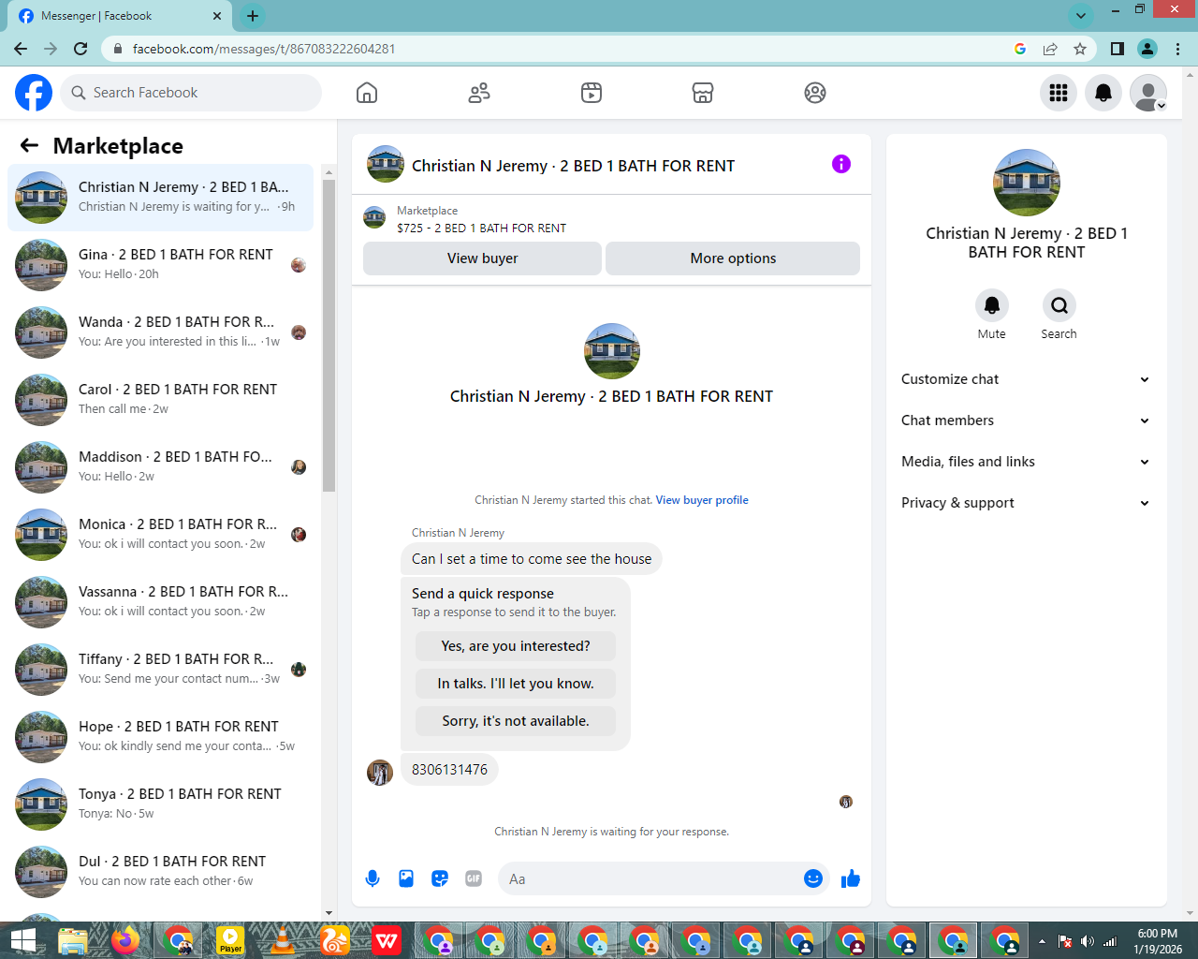The image size is (1198, 959).
Task: Click Search Facebook field
Action: (192, 93)
